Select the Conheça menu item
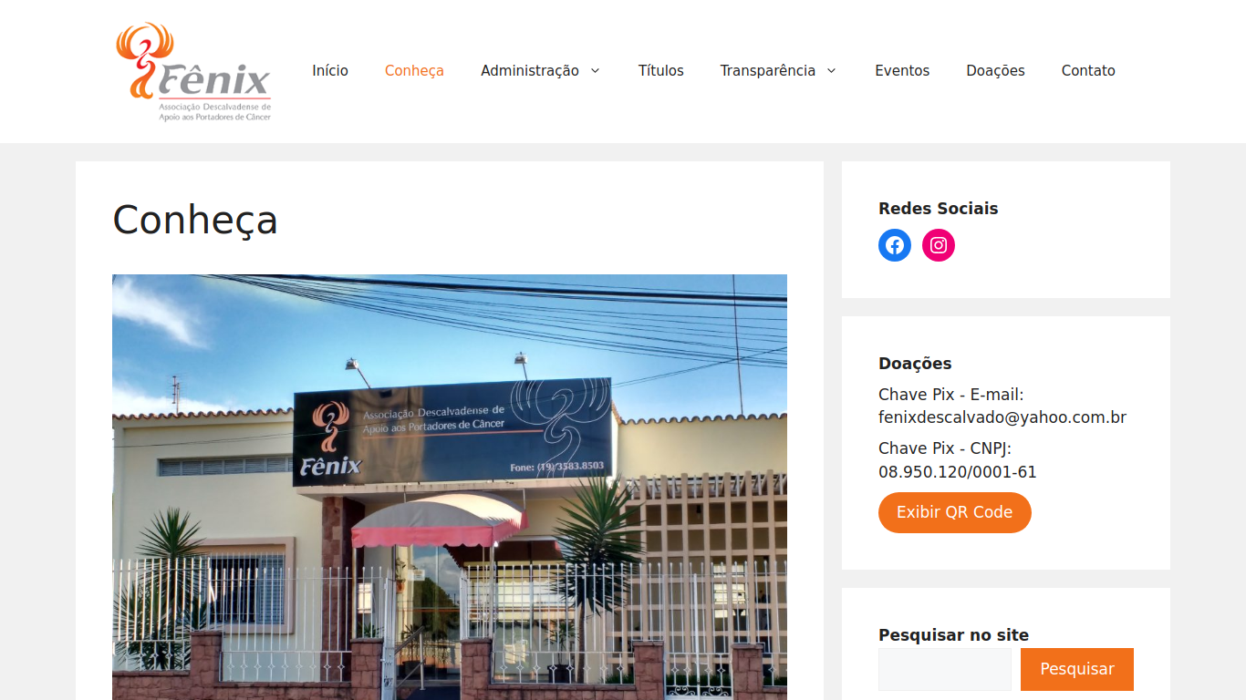This screenshot has width=1246, height=700. tap(414, 71)
